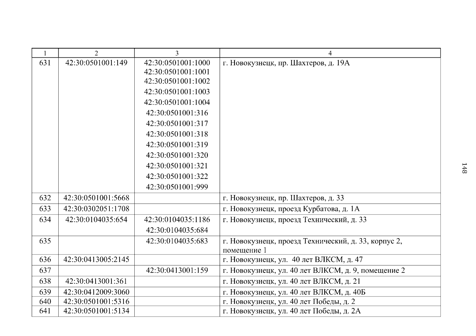
Task: Click the entry 42:30:0501001:316
Action: coord(177,113)
